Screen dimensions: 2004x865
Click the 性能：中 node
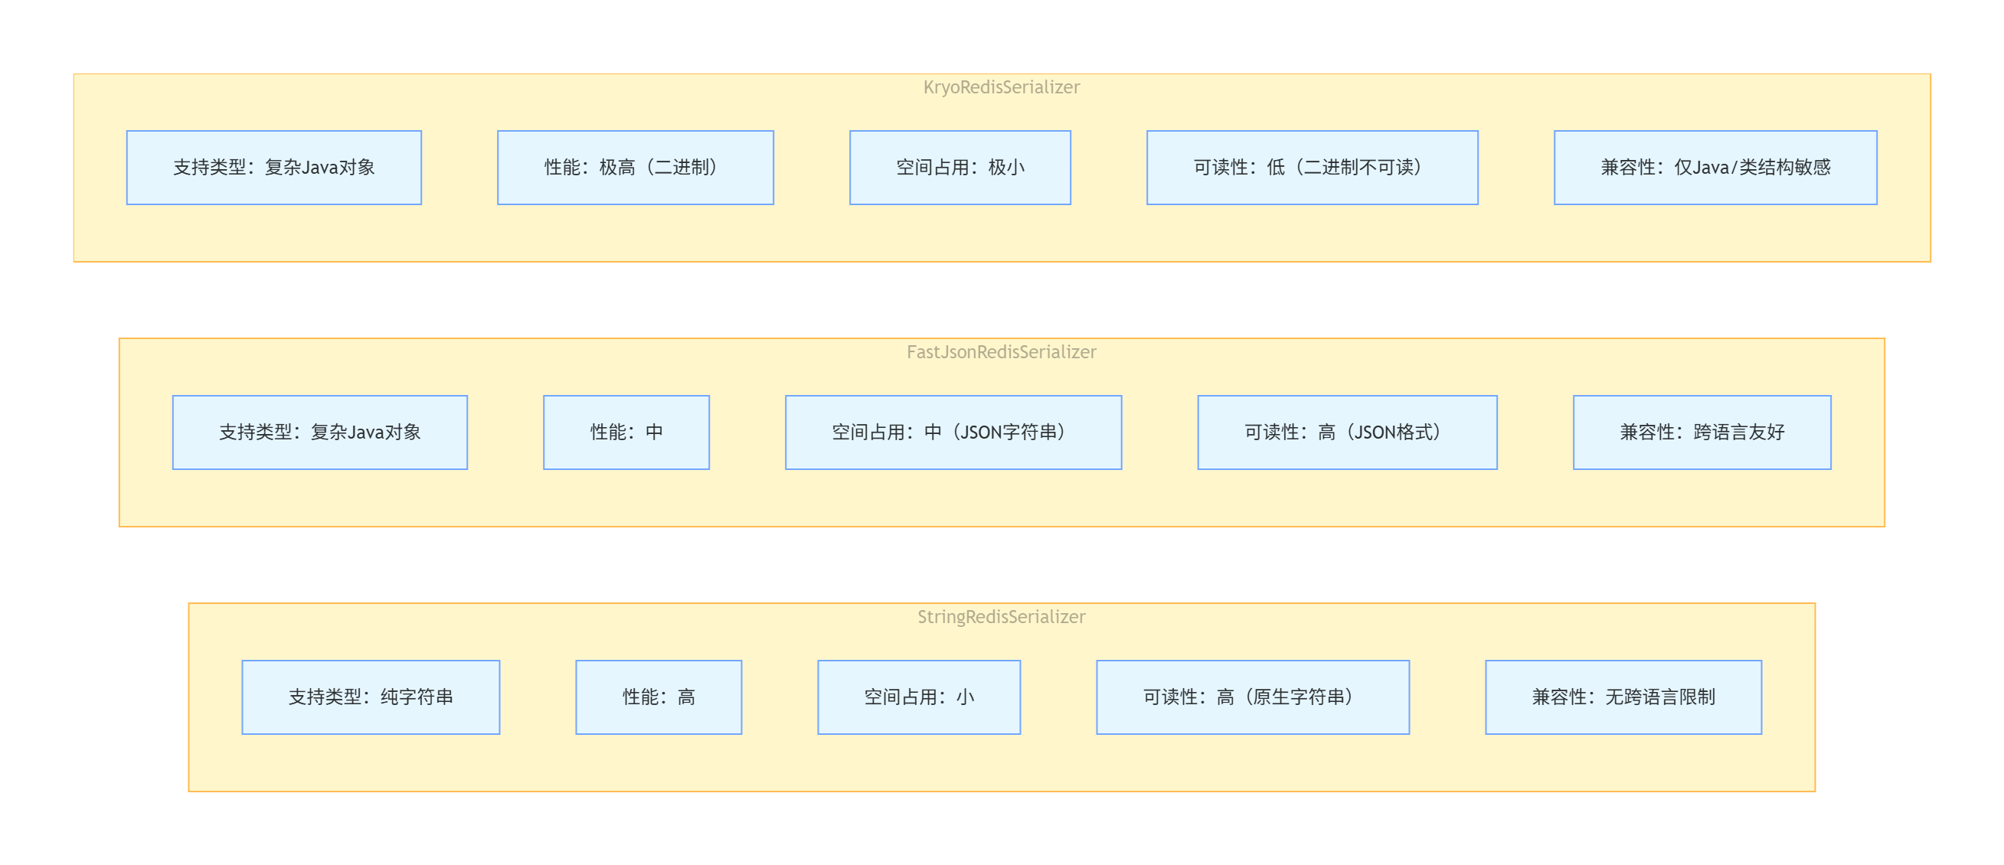coord(626,432)
